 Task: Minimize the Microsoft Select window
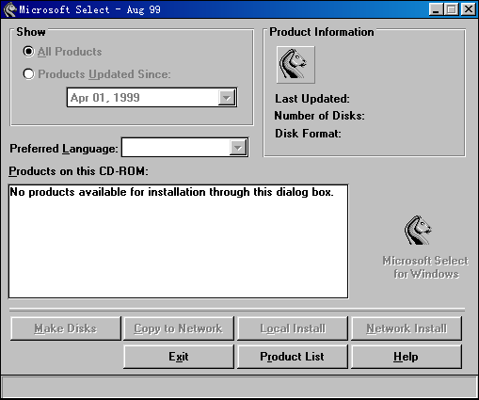click(436, 9)
